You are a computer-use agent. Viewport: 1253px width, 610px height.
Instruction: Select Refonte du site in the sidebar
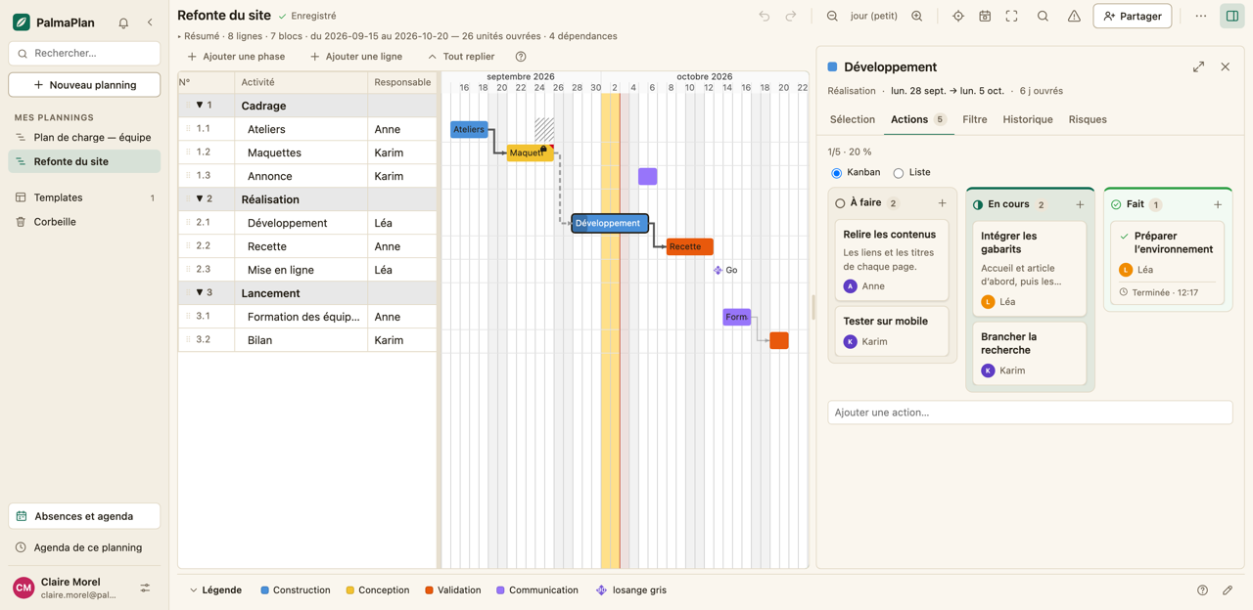point(84,161)
